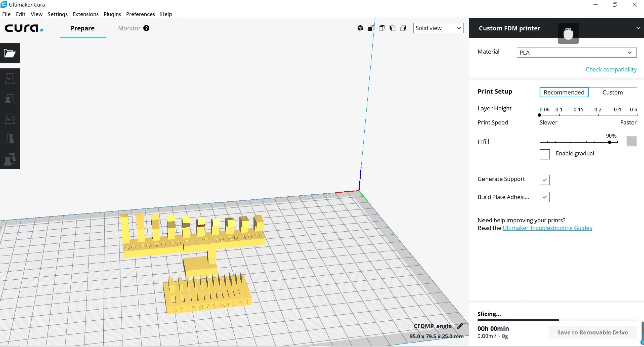Switch to the Prepare tab
Screen dimensions: 644x347
coord(83,28)
